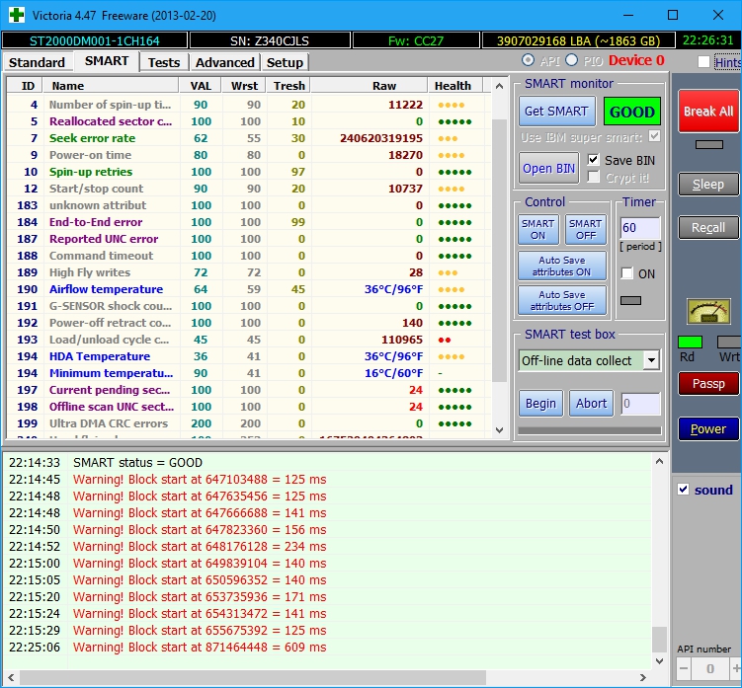Click the Raw column header
The height and width of the screenshot is (688, 742).
[x=369, y=86]
